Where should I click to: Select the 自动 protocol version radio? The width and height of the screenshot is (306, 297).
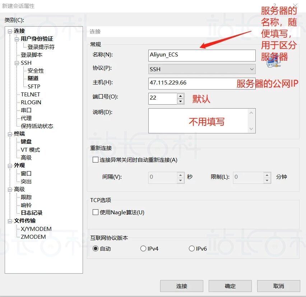(96, 248)
